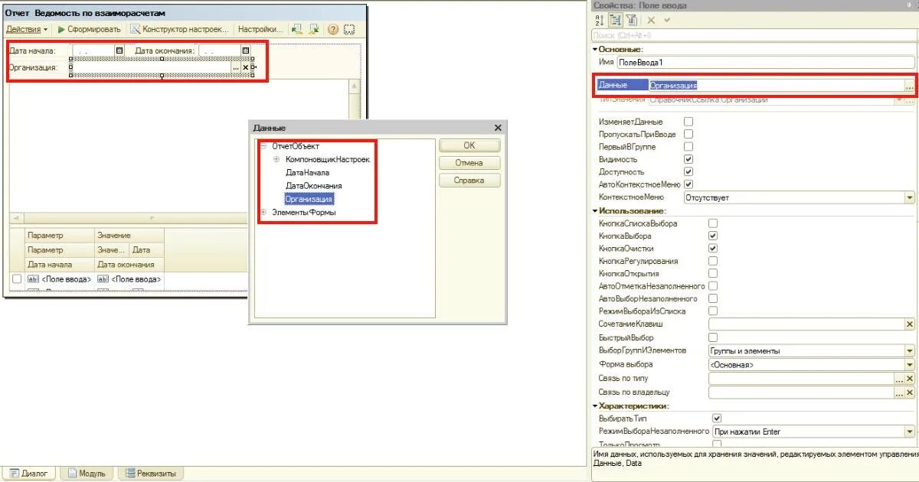Screen dimensions: 919x482
Task: Toggle ВыбиратьТип checkbox
Action: tap(717, 418)
